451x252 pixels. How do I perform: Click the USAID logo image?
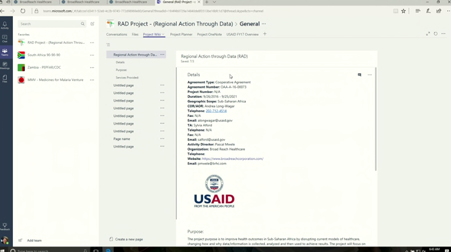pos(214,191)
